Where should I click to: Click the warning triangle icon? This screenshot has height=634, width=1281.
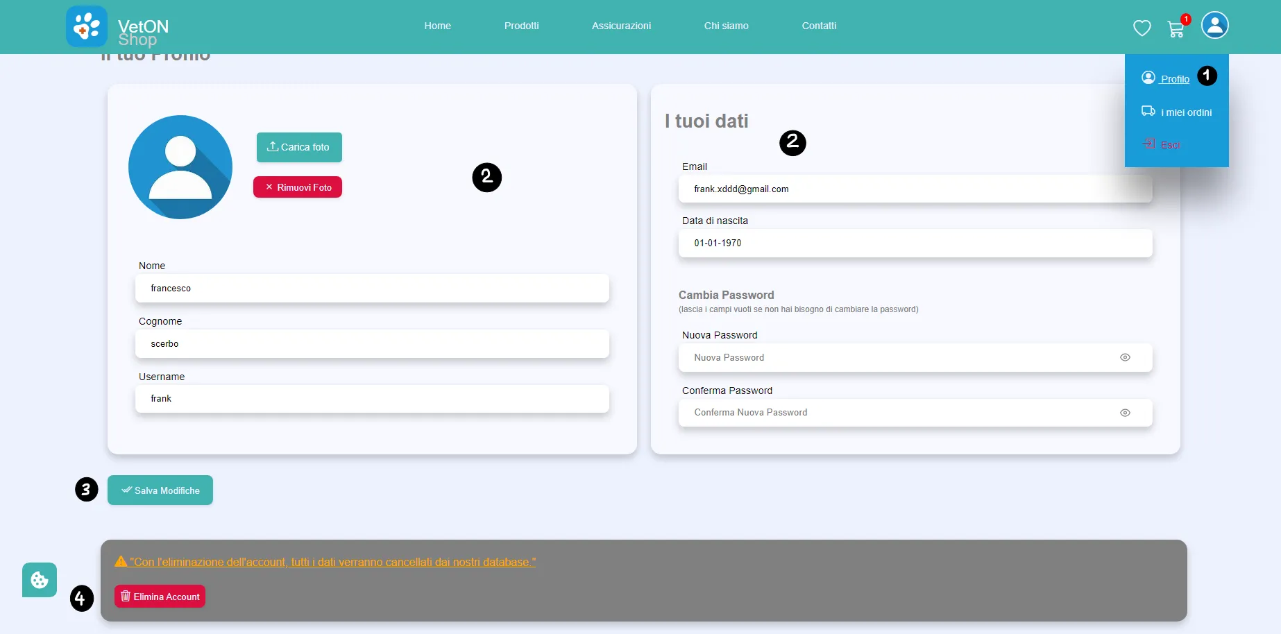pos(121,562)
